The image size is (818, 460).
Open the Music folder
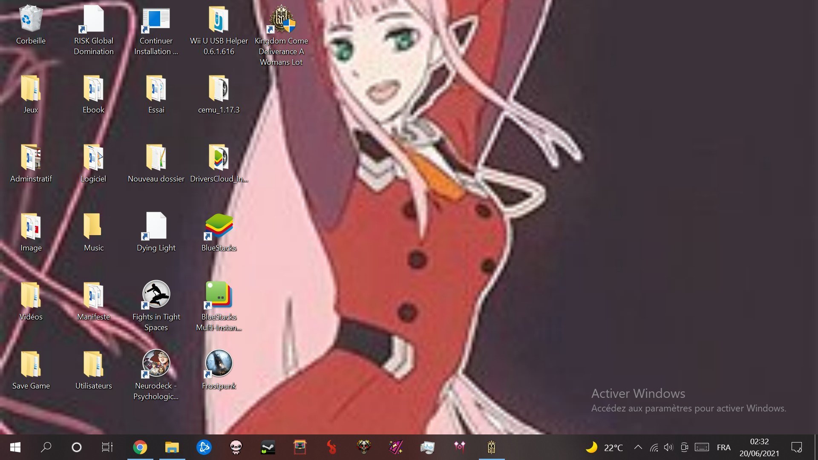point(94,233)
